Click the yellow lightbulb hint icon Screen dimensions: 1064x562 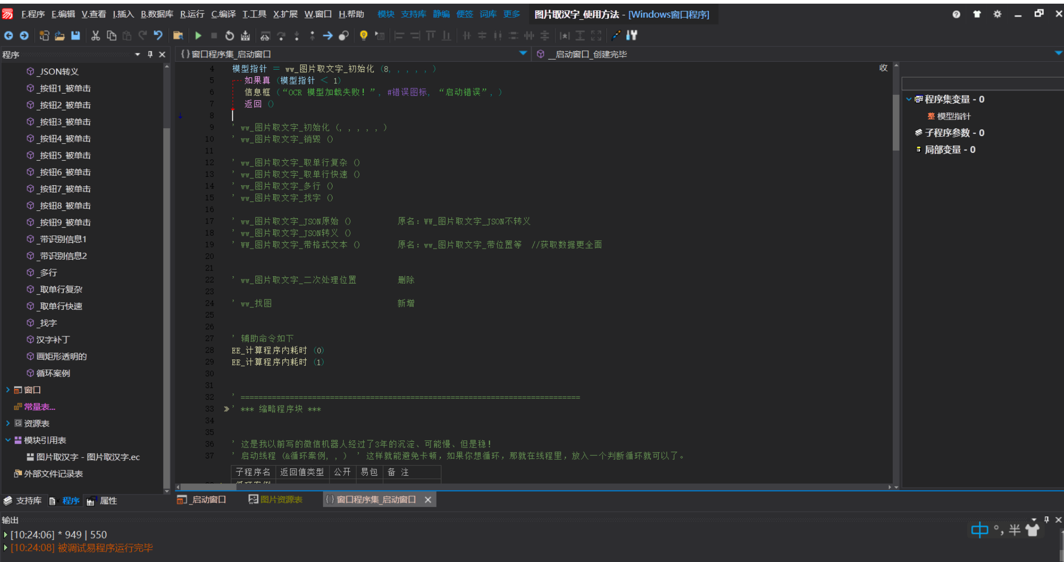click(x=363, y=36)
